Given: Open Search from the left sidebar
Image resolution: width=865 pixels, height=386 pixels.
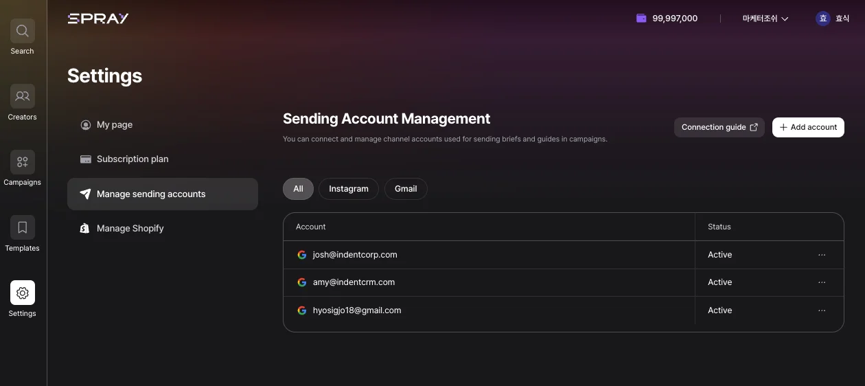Looking at the screenshot, I should pos(22,32).
